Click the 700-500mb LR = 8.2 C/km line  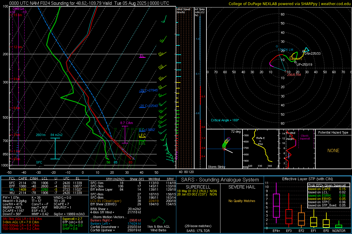pos(21,229)
